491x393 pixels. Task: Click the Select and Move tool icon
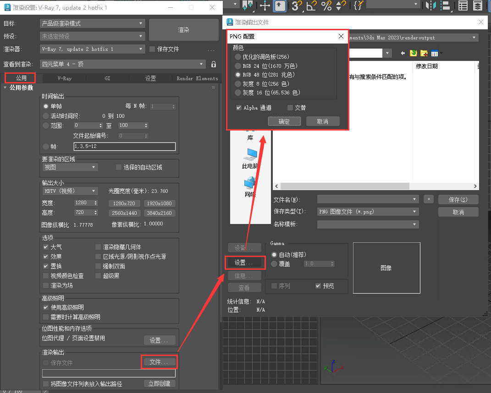pyautogui.click(x=265, y=5)
